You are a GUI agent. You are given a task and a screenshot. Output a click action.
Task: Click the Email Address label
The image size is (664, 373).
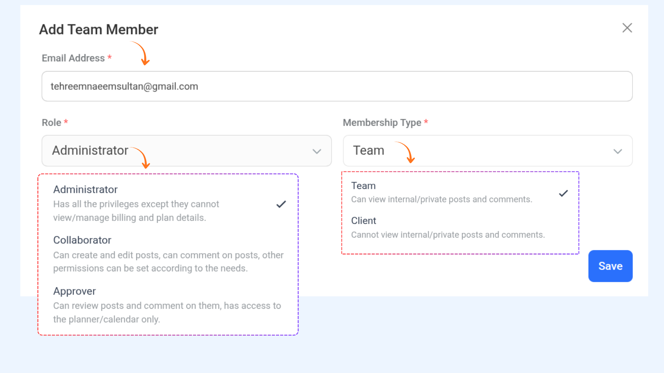coord(73,58)
